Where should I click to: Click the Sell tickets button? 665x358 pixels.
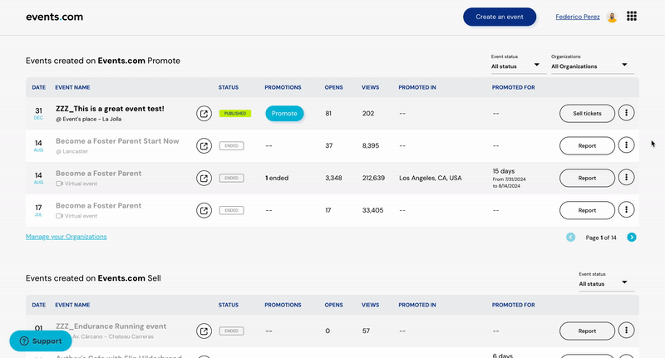tap(587, 114)
